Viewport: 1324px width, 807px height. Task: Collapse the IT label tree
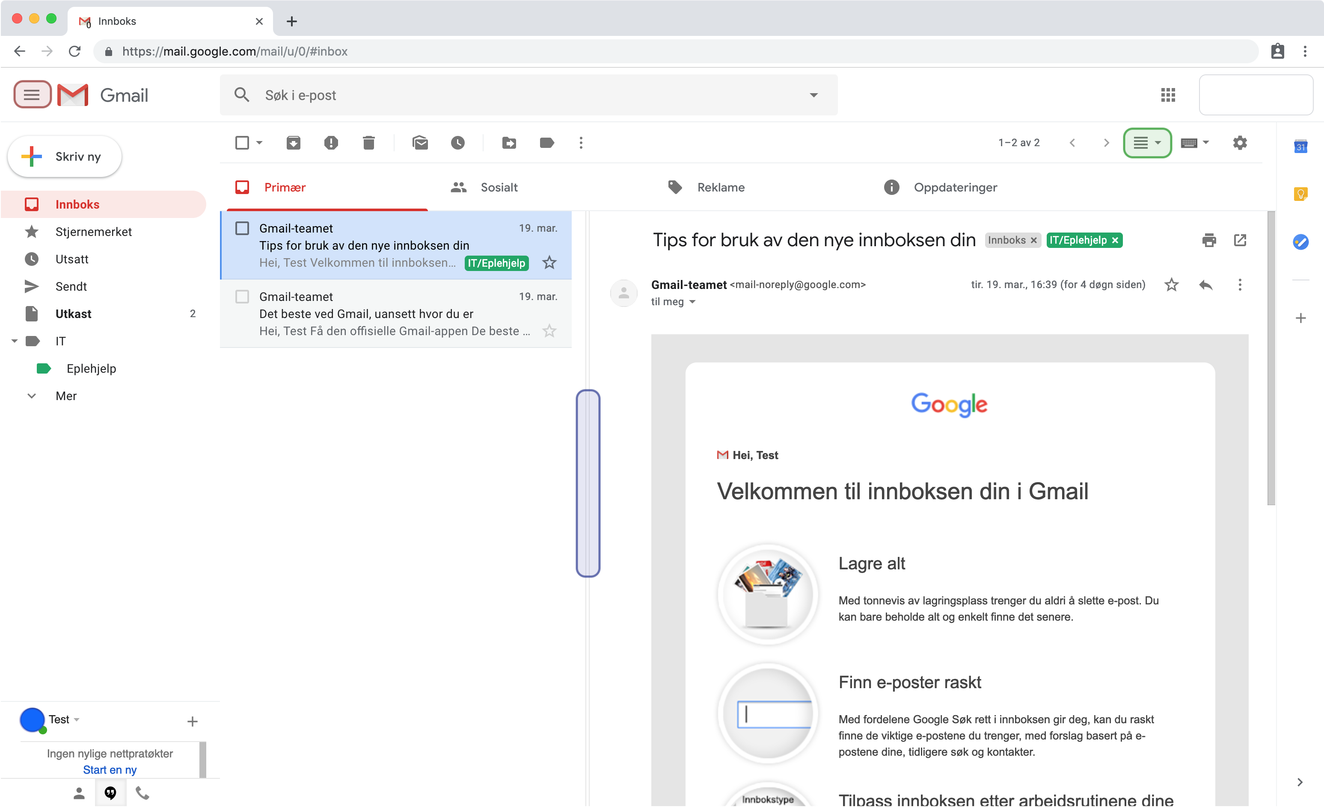coord(15,341)
